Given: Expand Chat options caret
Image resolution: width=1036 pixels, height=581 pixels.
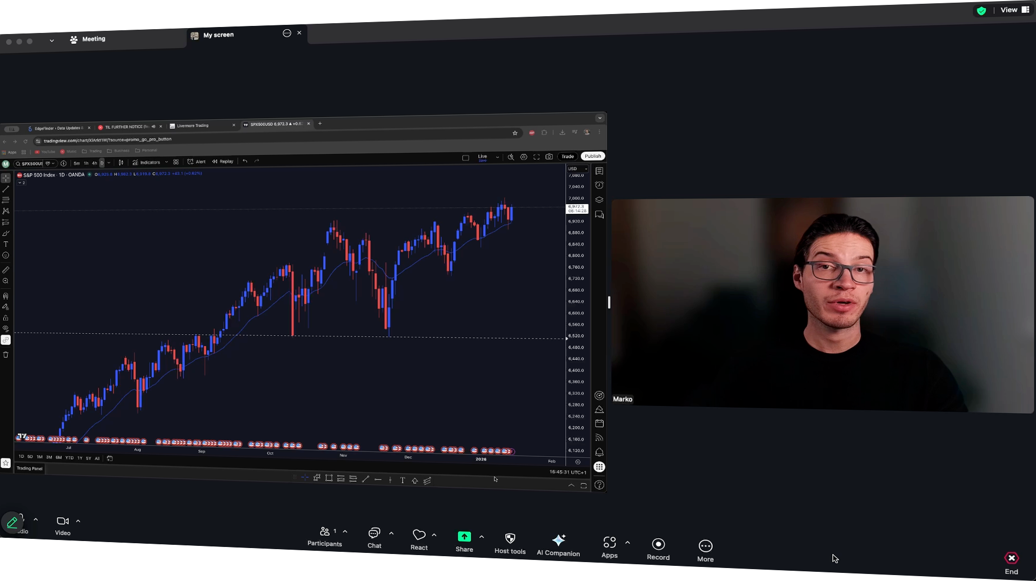Looking at the screenshot, I should point(391,533).
